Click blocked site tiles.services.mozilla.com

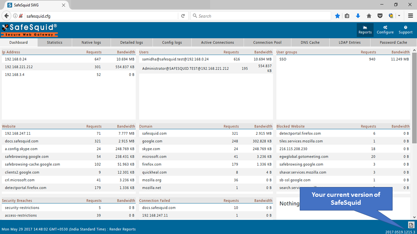tap(301, 141)
